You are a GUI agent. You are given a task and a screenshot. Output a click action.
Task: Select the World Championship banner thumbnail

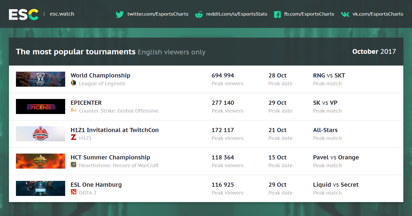coord(41,79)
